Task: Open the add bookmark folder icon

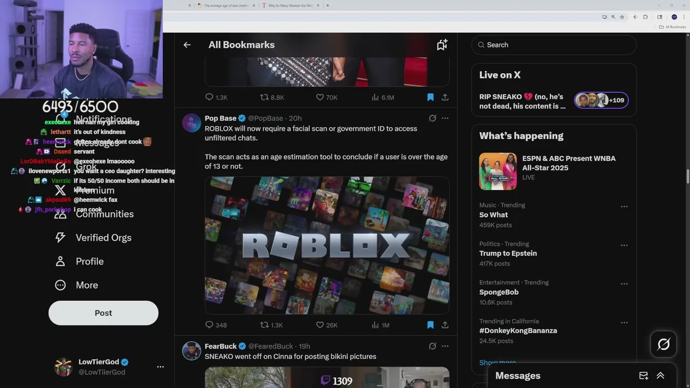Action: coord(442,45)
